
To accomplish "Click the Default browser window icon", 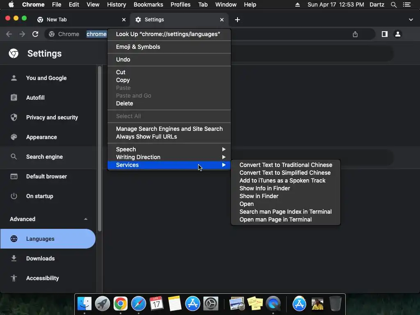I will (14, 176).
